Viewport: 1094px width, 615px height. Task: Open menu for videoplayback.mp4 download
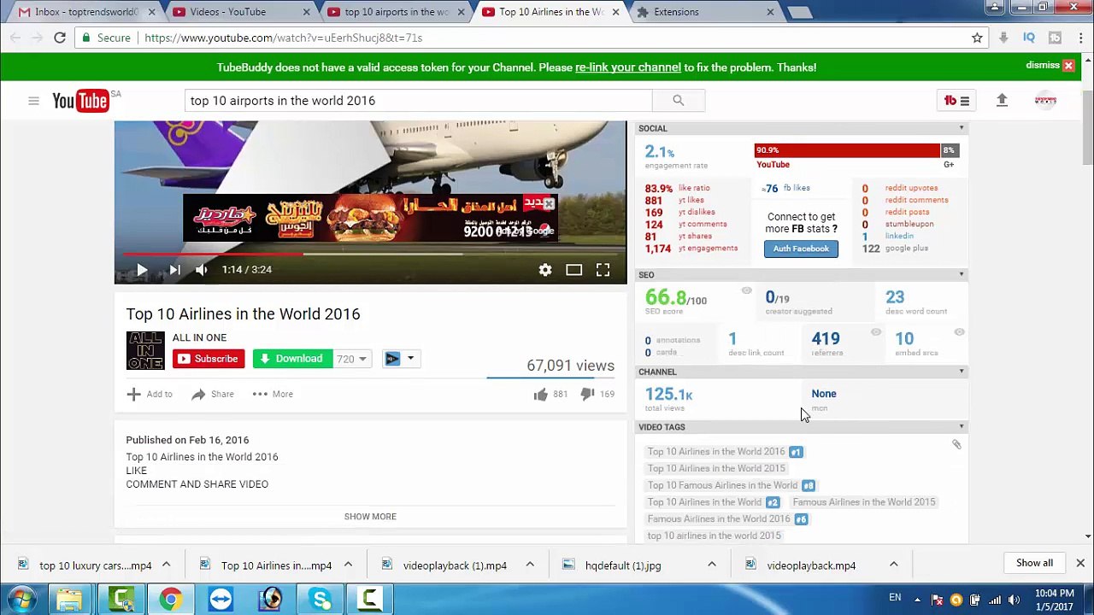click(x=893, y=565)
